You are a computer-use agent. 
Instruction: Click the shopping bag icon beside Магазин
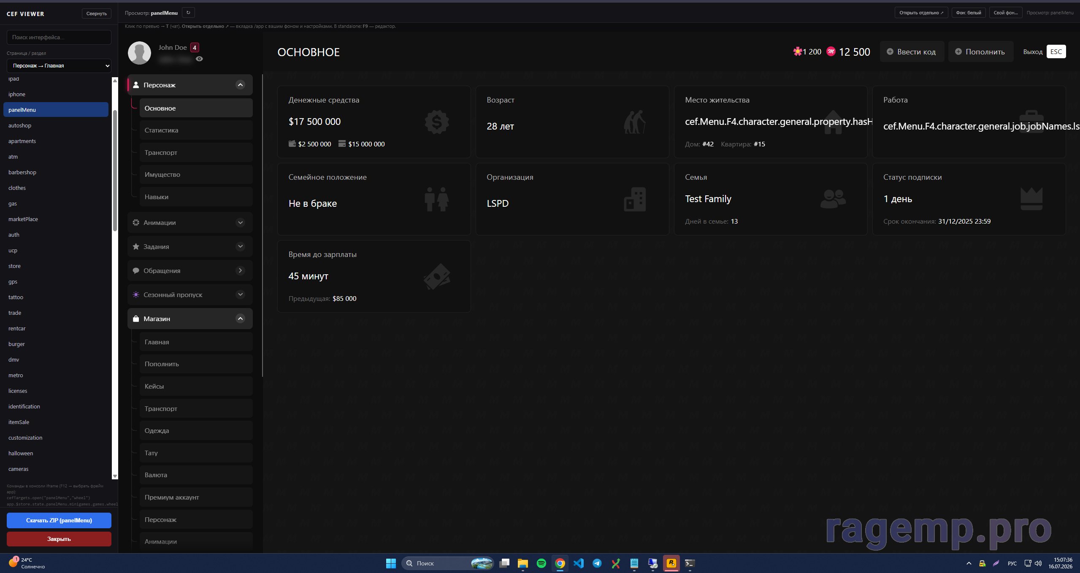[x=136, y=319]
